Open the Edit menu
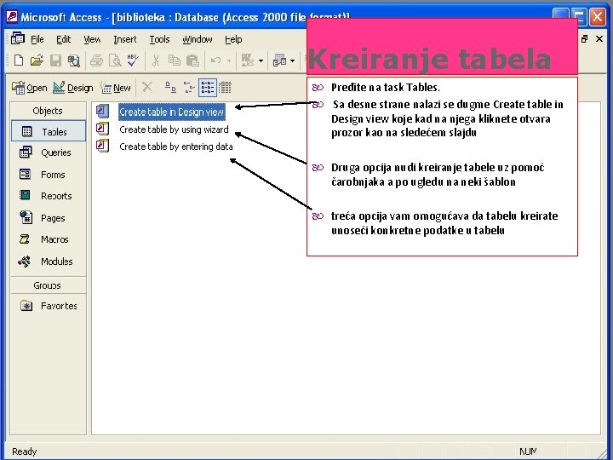The image size is (613, 460). click(63, 39)
